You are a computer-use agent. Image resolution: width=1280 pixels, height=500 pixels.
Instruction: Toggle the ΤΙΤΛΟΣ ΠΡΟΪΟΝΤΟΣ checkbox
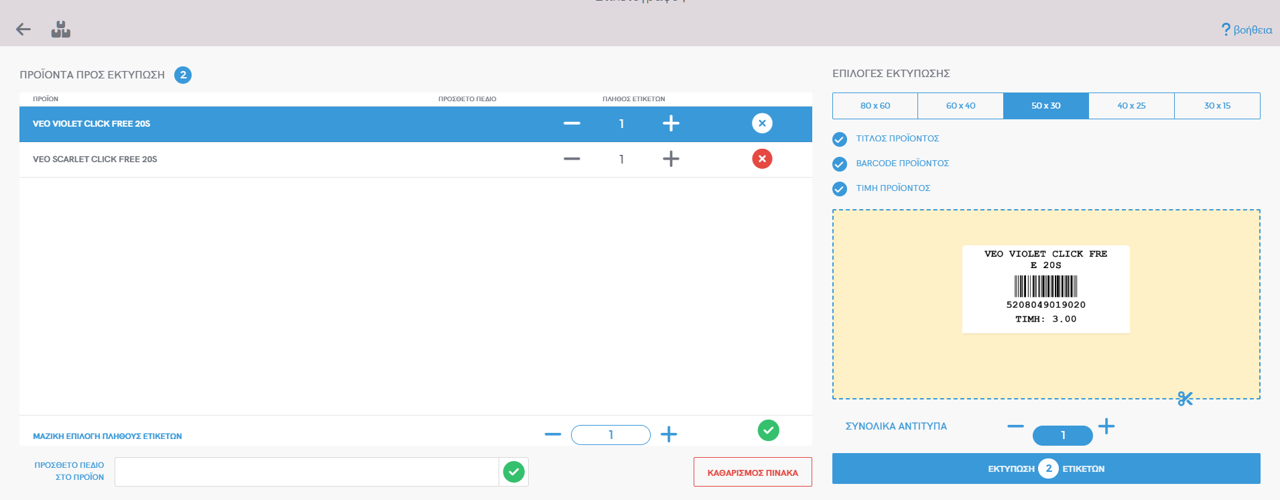coord(840,139)
